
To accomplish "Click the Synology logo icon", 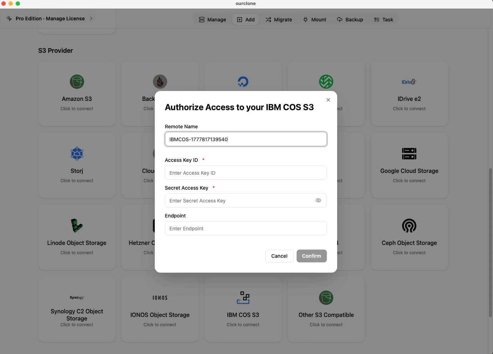I will click(77, 298).
